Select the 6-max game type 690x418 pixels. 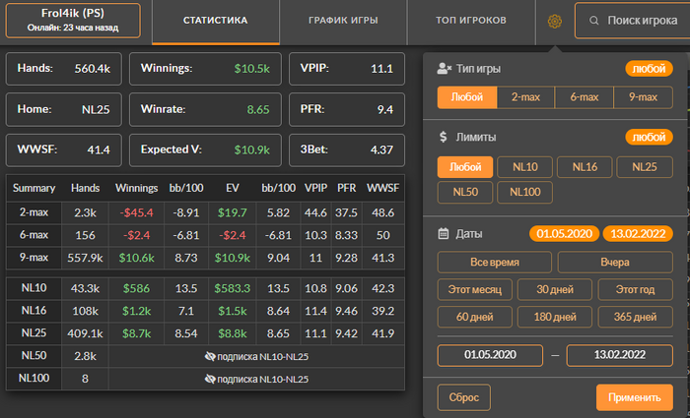[x=585, y=97]
